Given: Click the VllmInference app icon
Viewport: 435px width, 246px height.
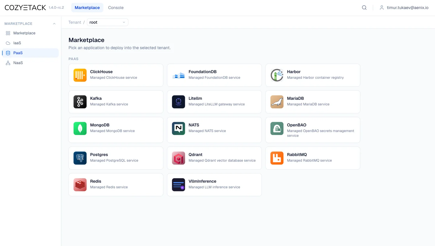Looking at the screenshot, I should (179, 185).
